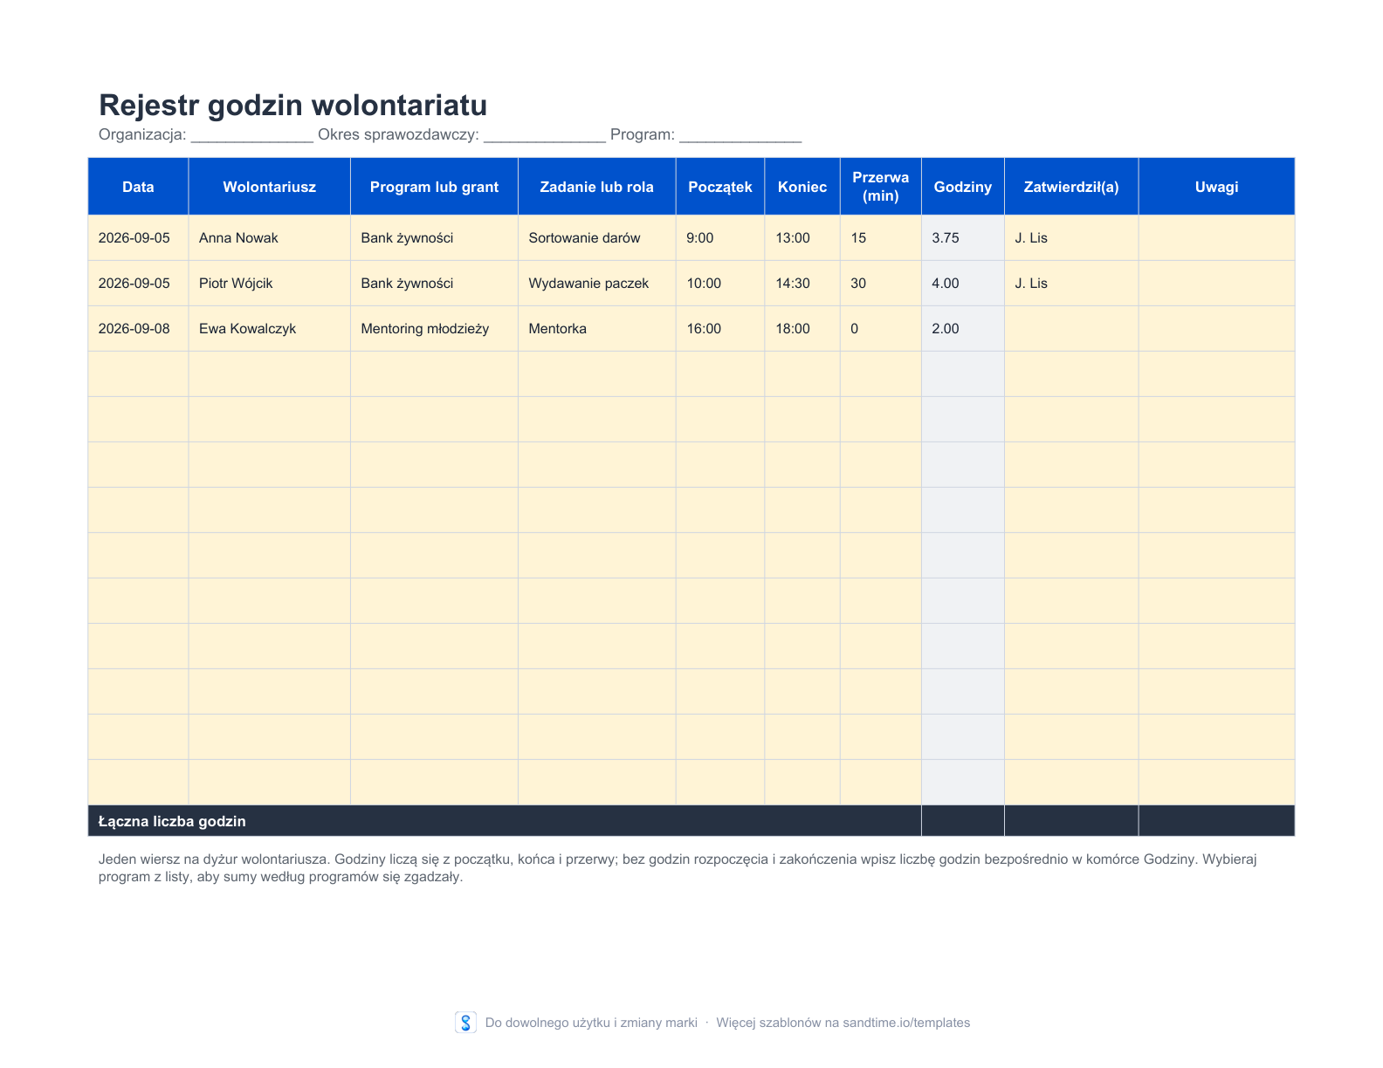Image resolution: width=1383 pixels, height=1068 pixels.
Task: Click the '30' break minutes cell
Action: coord(880,283)
